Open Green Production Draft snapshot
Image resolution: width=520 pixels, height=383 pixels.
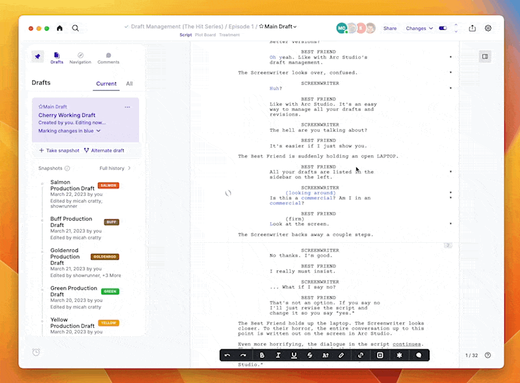73,291
